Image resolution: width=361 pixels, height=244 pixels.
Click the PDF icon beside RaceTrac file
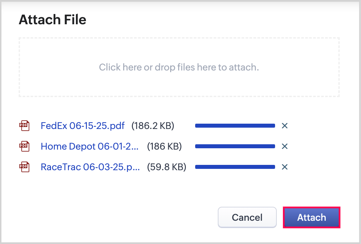(x=24, y=167)
